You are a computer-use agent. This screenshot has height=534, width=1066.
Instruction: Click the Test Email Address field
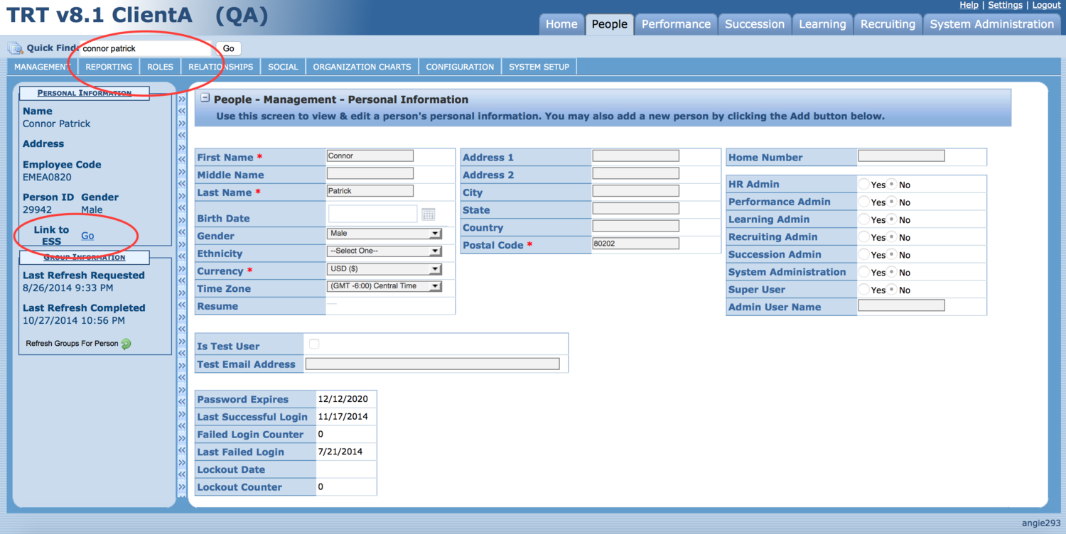432,364
